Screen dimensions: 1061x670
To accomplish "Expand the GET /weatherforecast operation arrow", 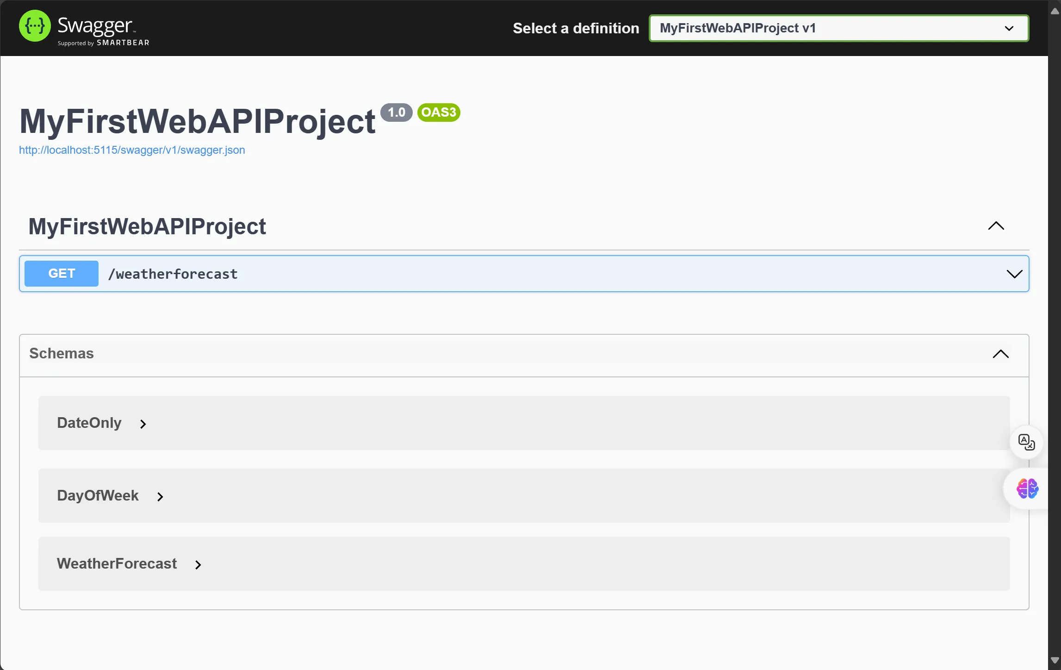I will click(x=1014, y=274).
